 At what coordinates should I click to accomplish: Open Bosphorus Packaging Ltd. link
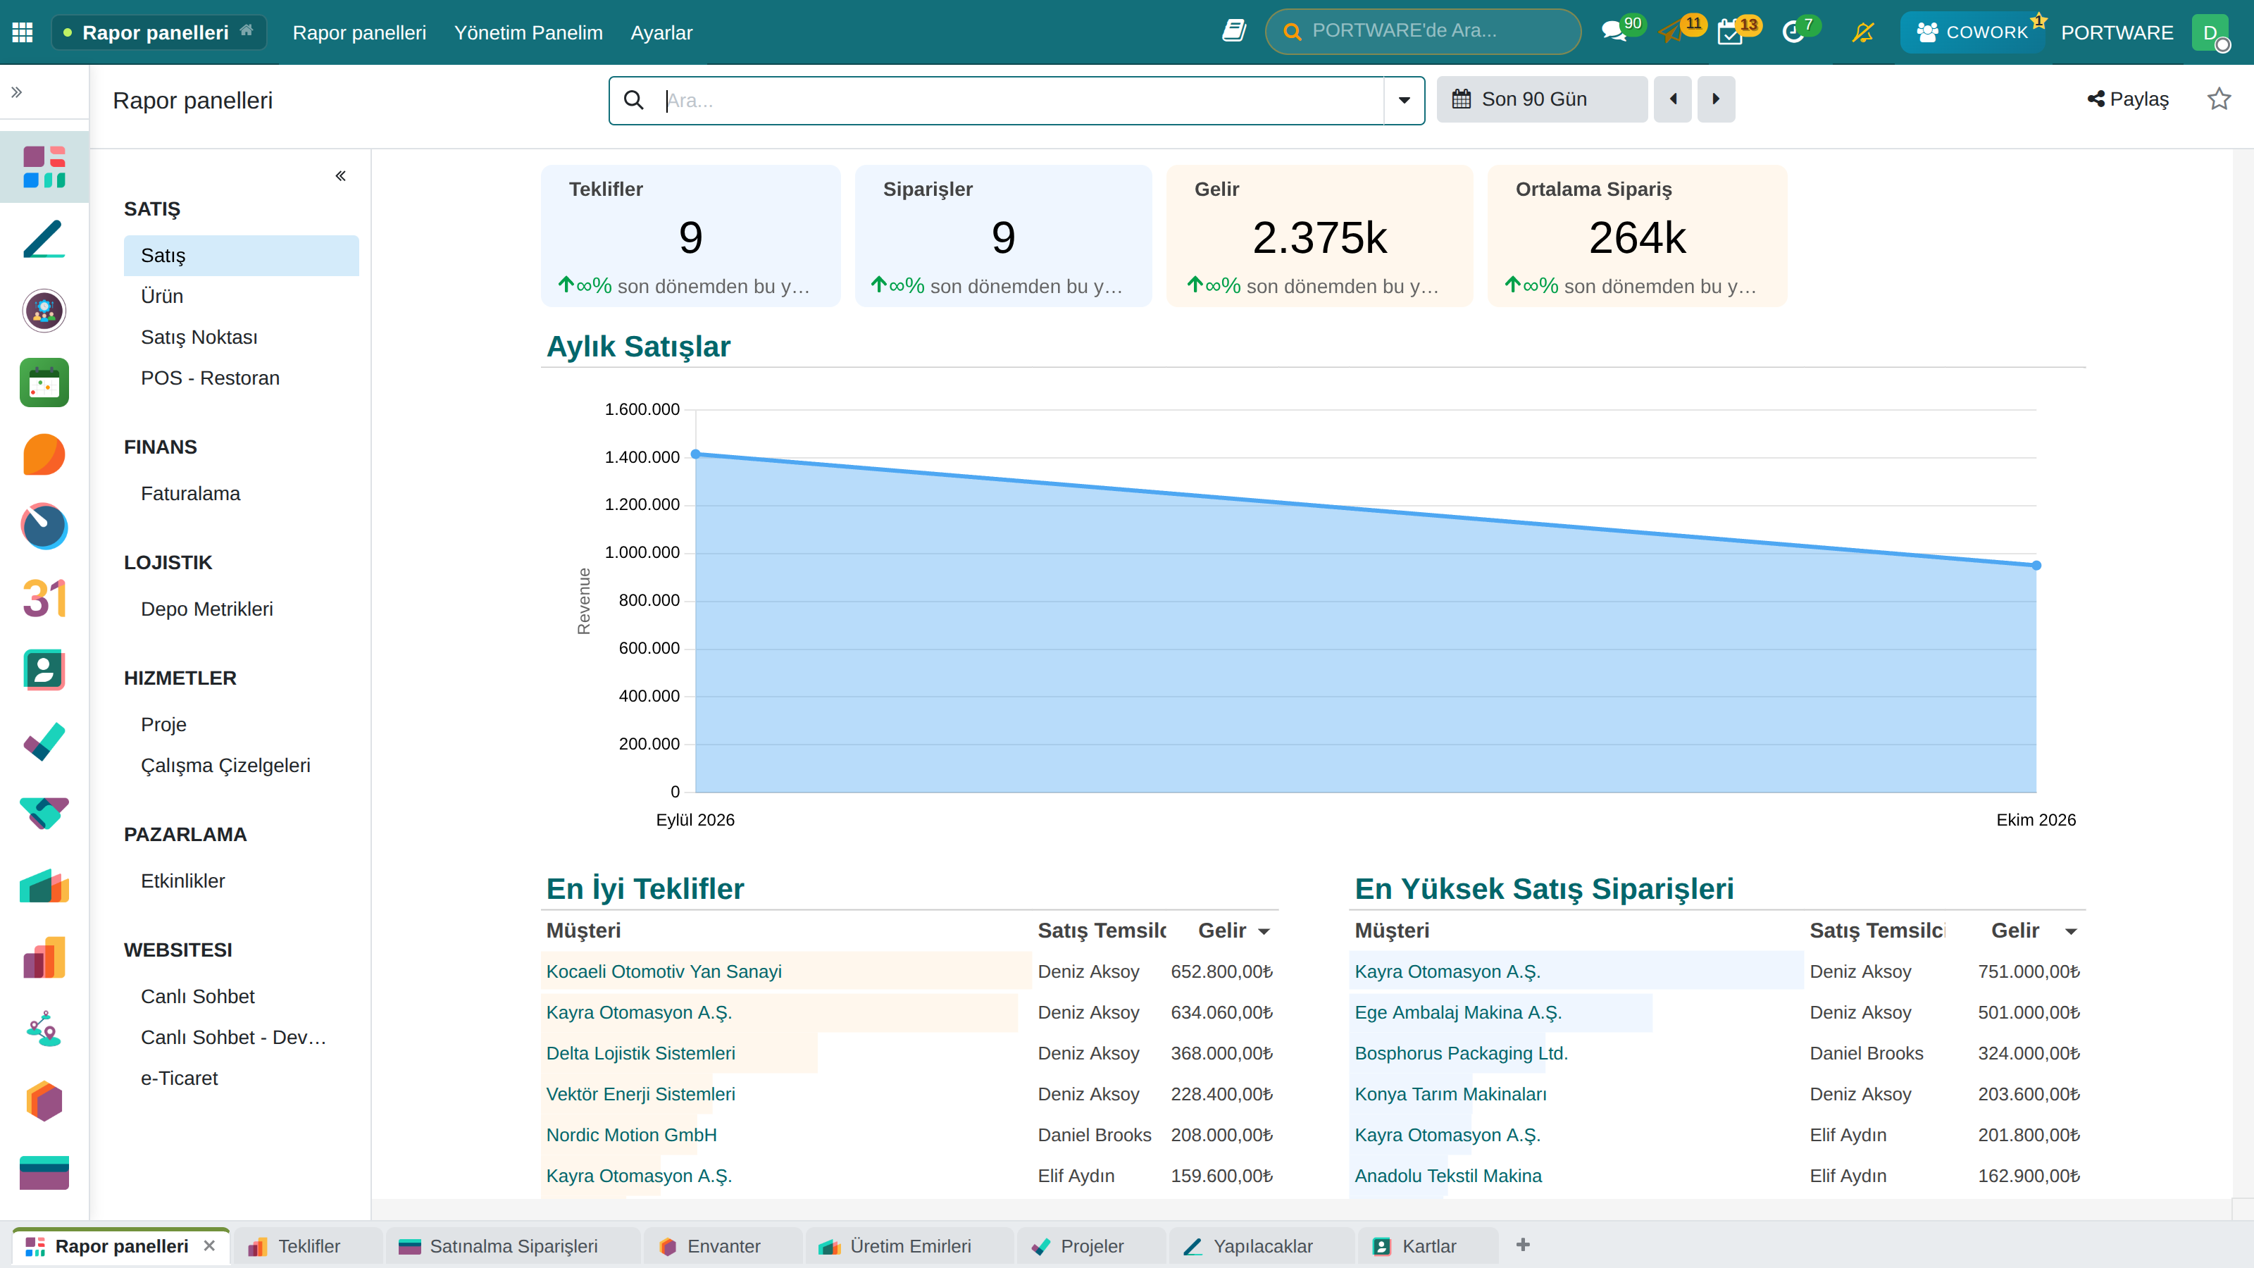tap(1460, 1052)
